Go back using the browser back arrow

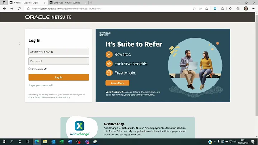click(x=4, y=9)
